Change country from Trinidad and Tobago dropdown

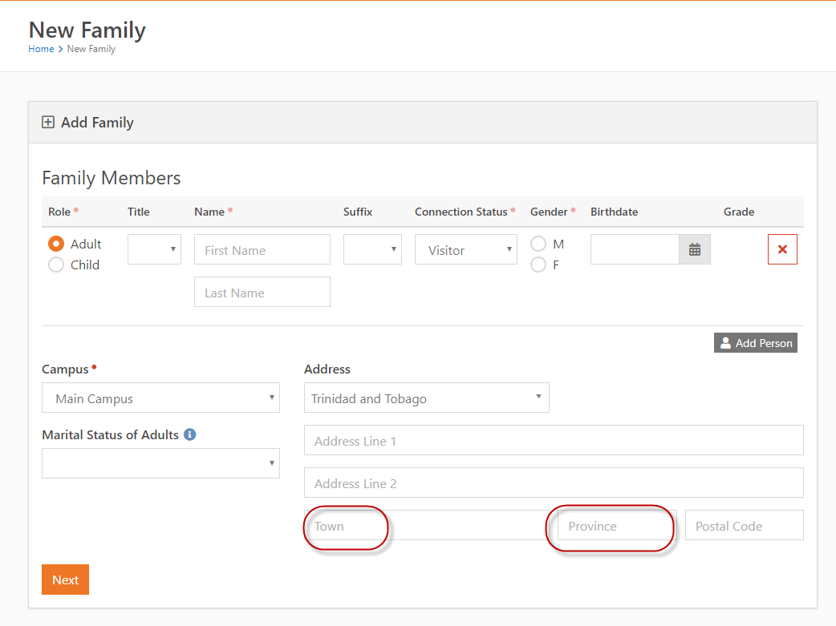pyautogui.click(x=426, y=398)
